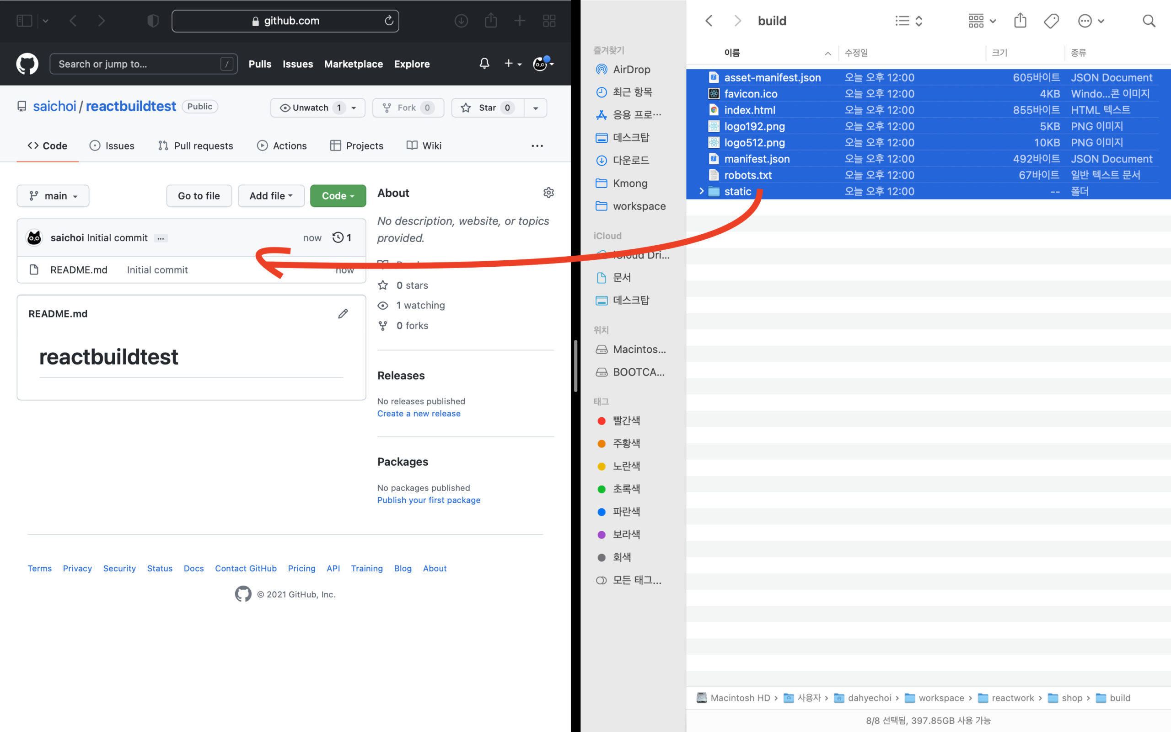
Task: Open the user avatar menu on GitHub
Action: [x=543, y=64]
